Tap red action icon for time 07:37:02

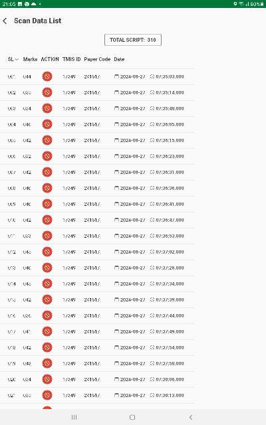47,252
